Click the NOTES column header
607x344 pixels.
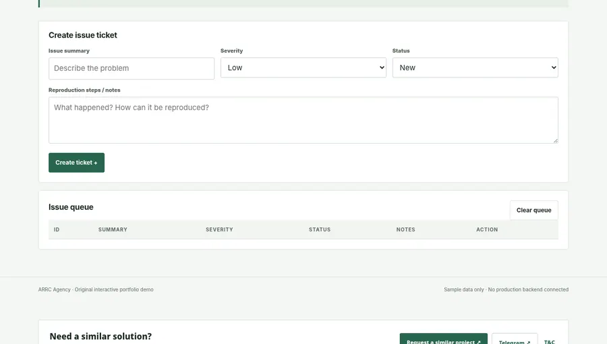pos(405,229)
